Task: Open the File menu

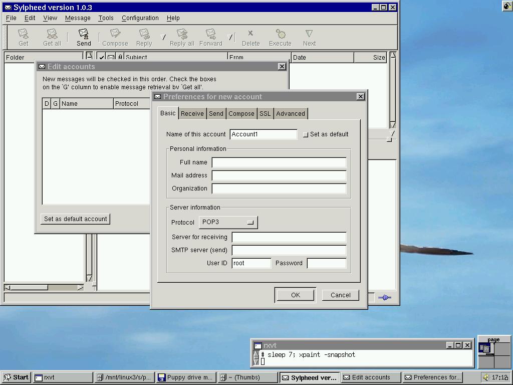Action: (x=11, y=18)
